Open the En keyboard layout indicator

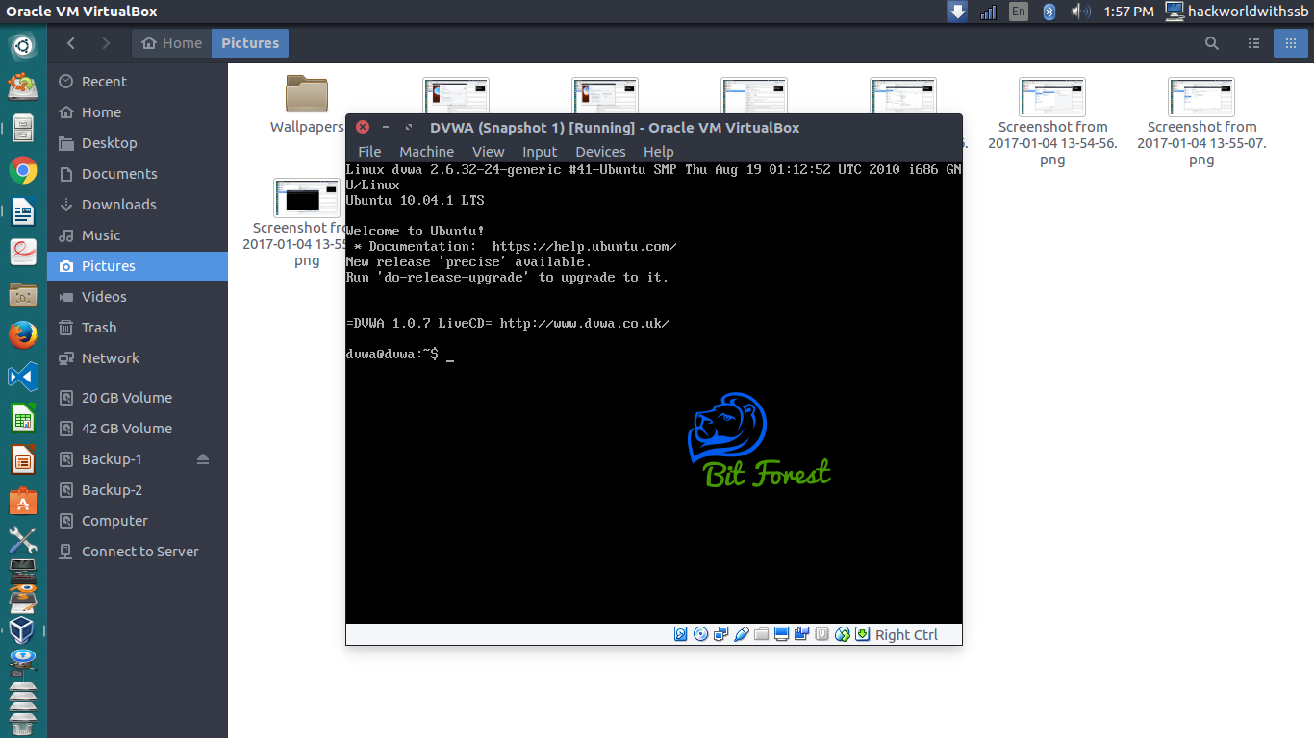[1019, 12]
